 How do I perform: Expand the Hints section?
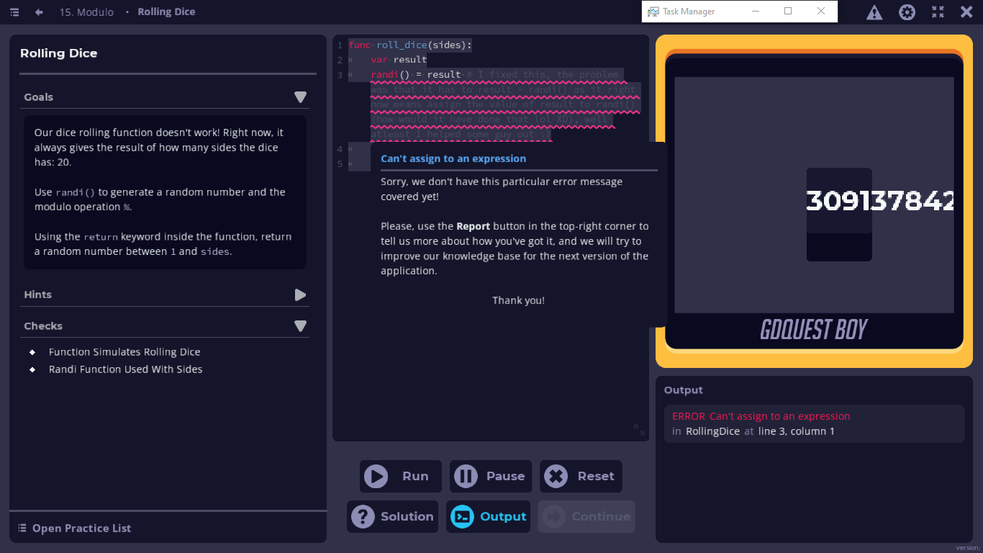(300, 295)
